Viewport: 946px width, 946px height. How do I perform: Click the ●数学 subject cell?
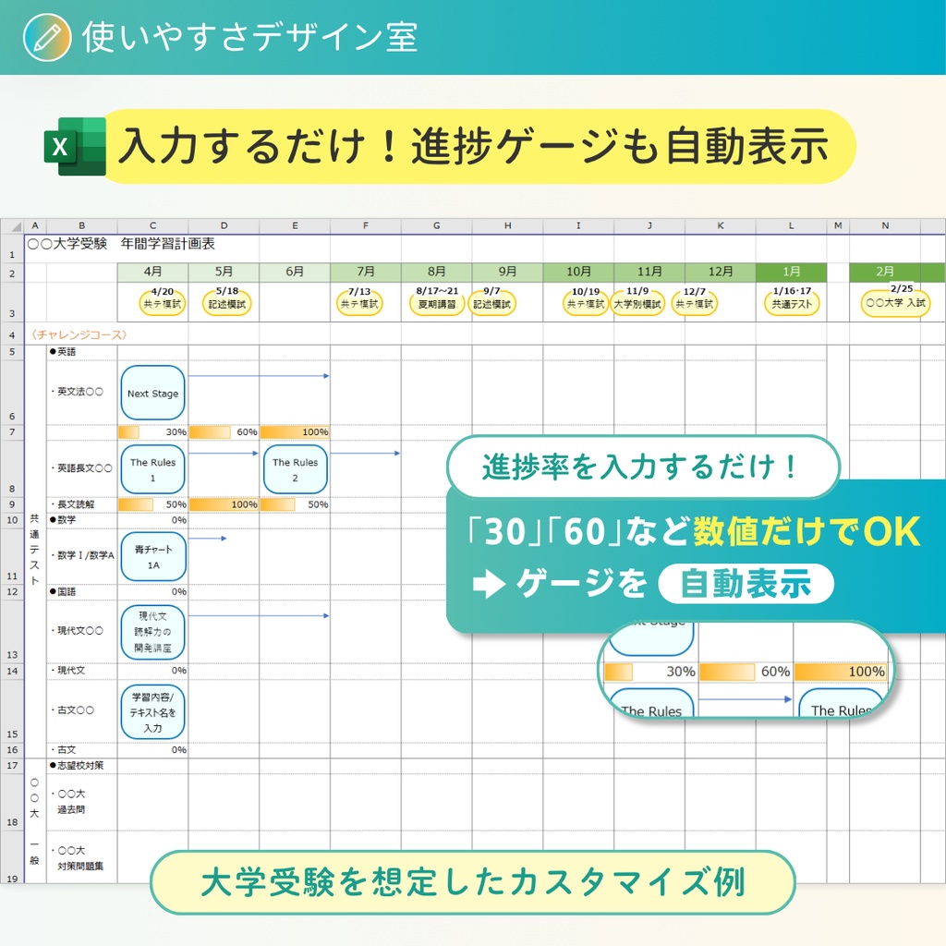point(82,519)
